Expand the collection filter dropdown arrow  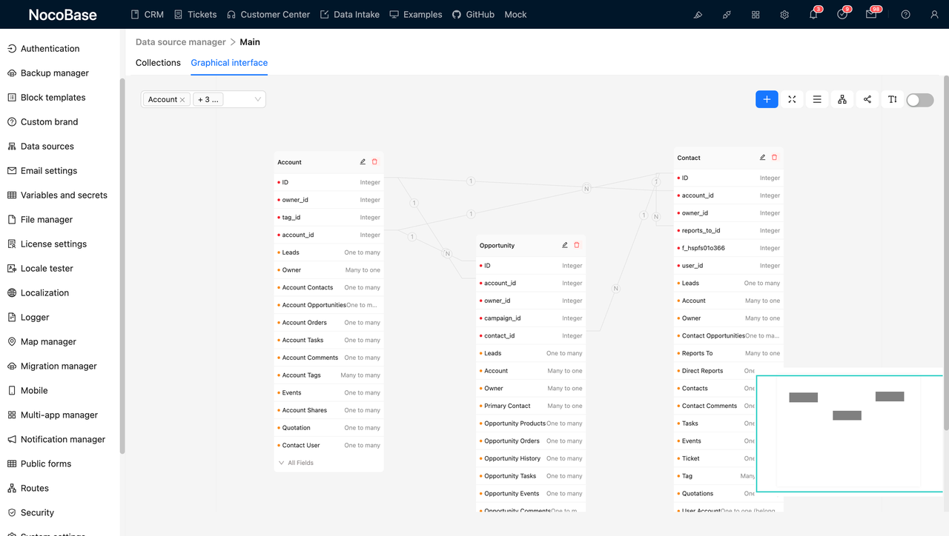tap(257, 98)
